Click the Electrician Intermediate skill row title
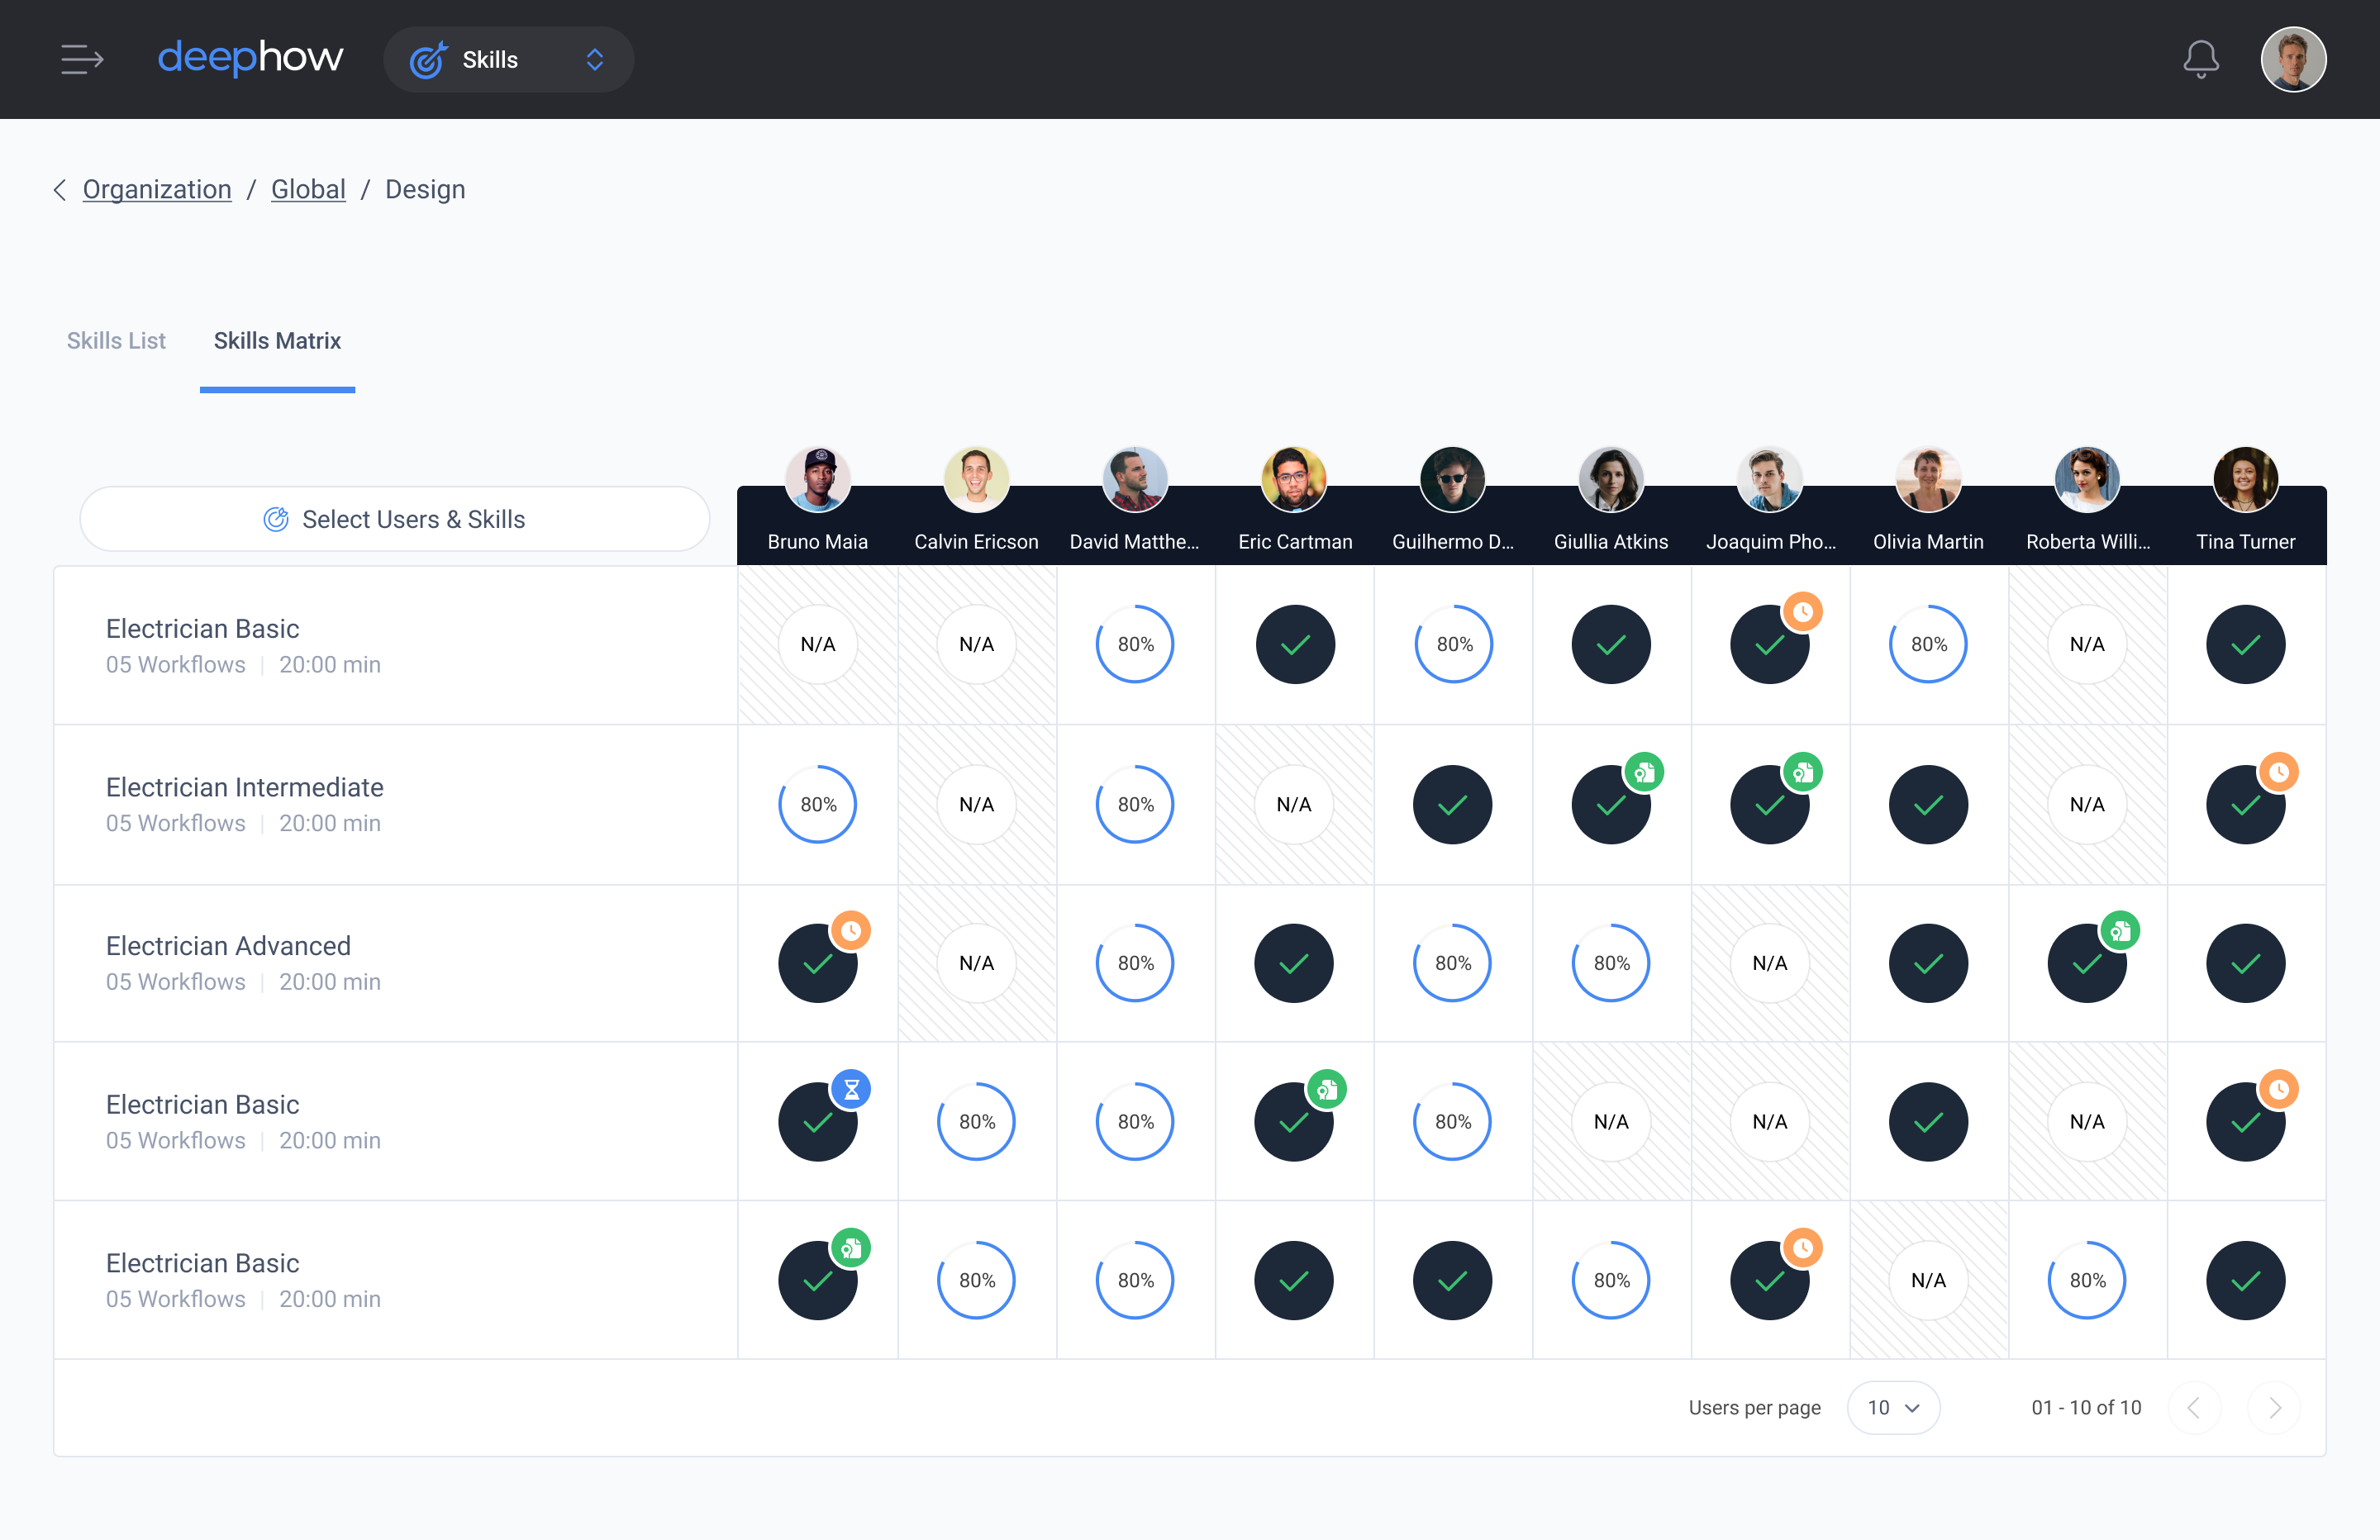This screenshot has width=2380, height=1540. (x=245, y=787)
